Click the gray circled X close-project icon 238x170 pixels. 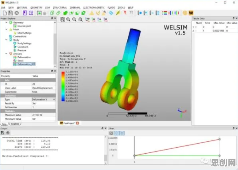(16, 13)
